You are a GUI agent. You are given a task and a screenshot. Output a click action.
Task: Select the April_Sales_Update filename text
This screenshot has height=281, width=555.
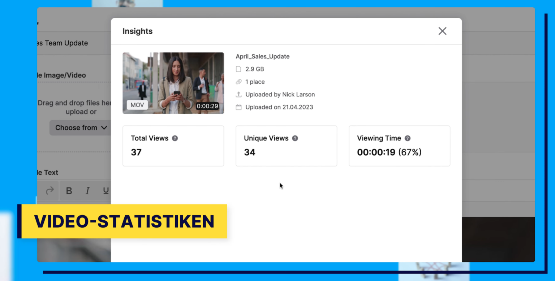click(x=263, y=56)
